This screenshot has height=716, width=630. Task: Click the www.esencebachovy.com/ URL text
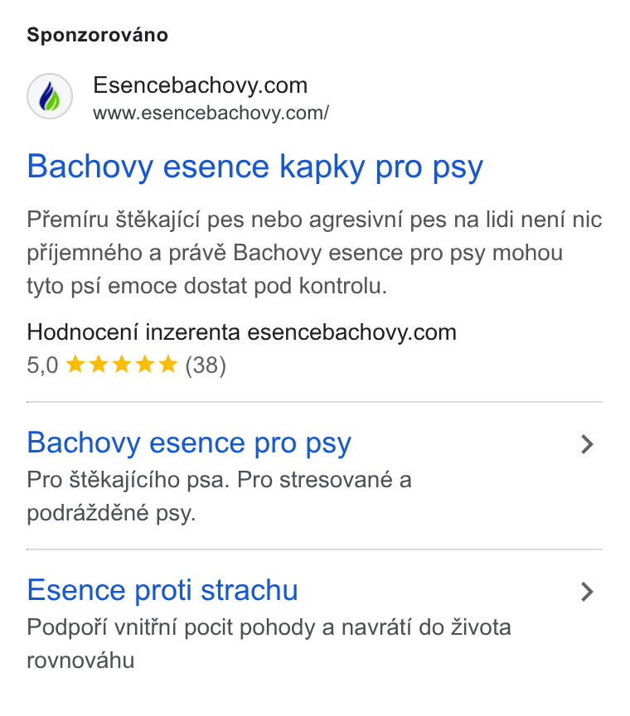pyautogui.click(x=211, y=114)
